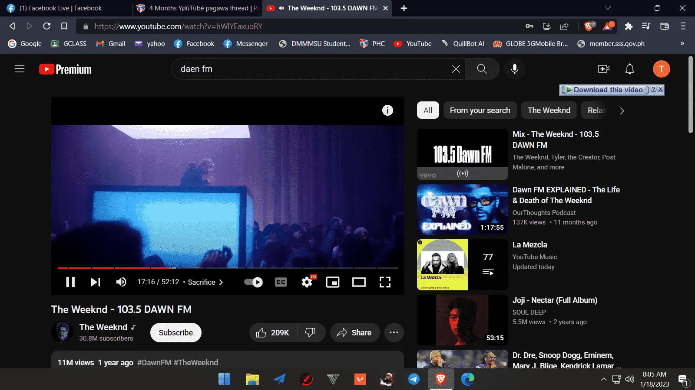Open YouTube notifications bell
This screenshot has height=390, width=695.
pos(630,69)
